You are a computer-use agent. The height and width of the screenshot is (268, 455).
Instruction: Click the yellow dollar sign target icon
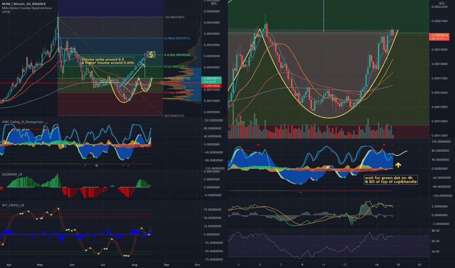pyautogui.click(x=151, y=55)
